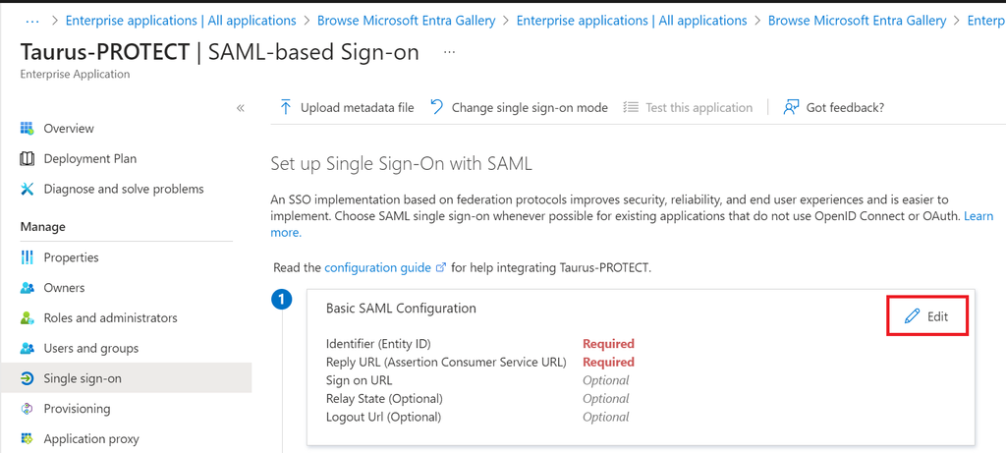Image resolution: width=1006 pixels, height=453 pixels.
Task: Open the configuration guide link
Action: [377, 267]
